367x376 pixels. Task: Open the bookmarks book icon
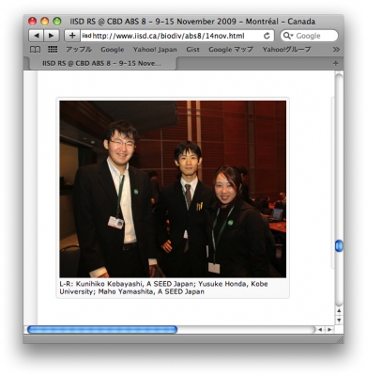point(35,50)
